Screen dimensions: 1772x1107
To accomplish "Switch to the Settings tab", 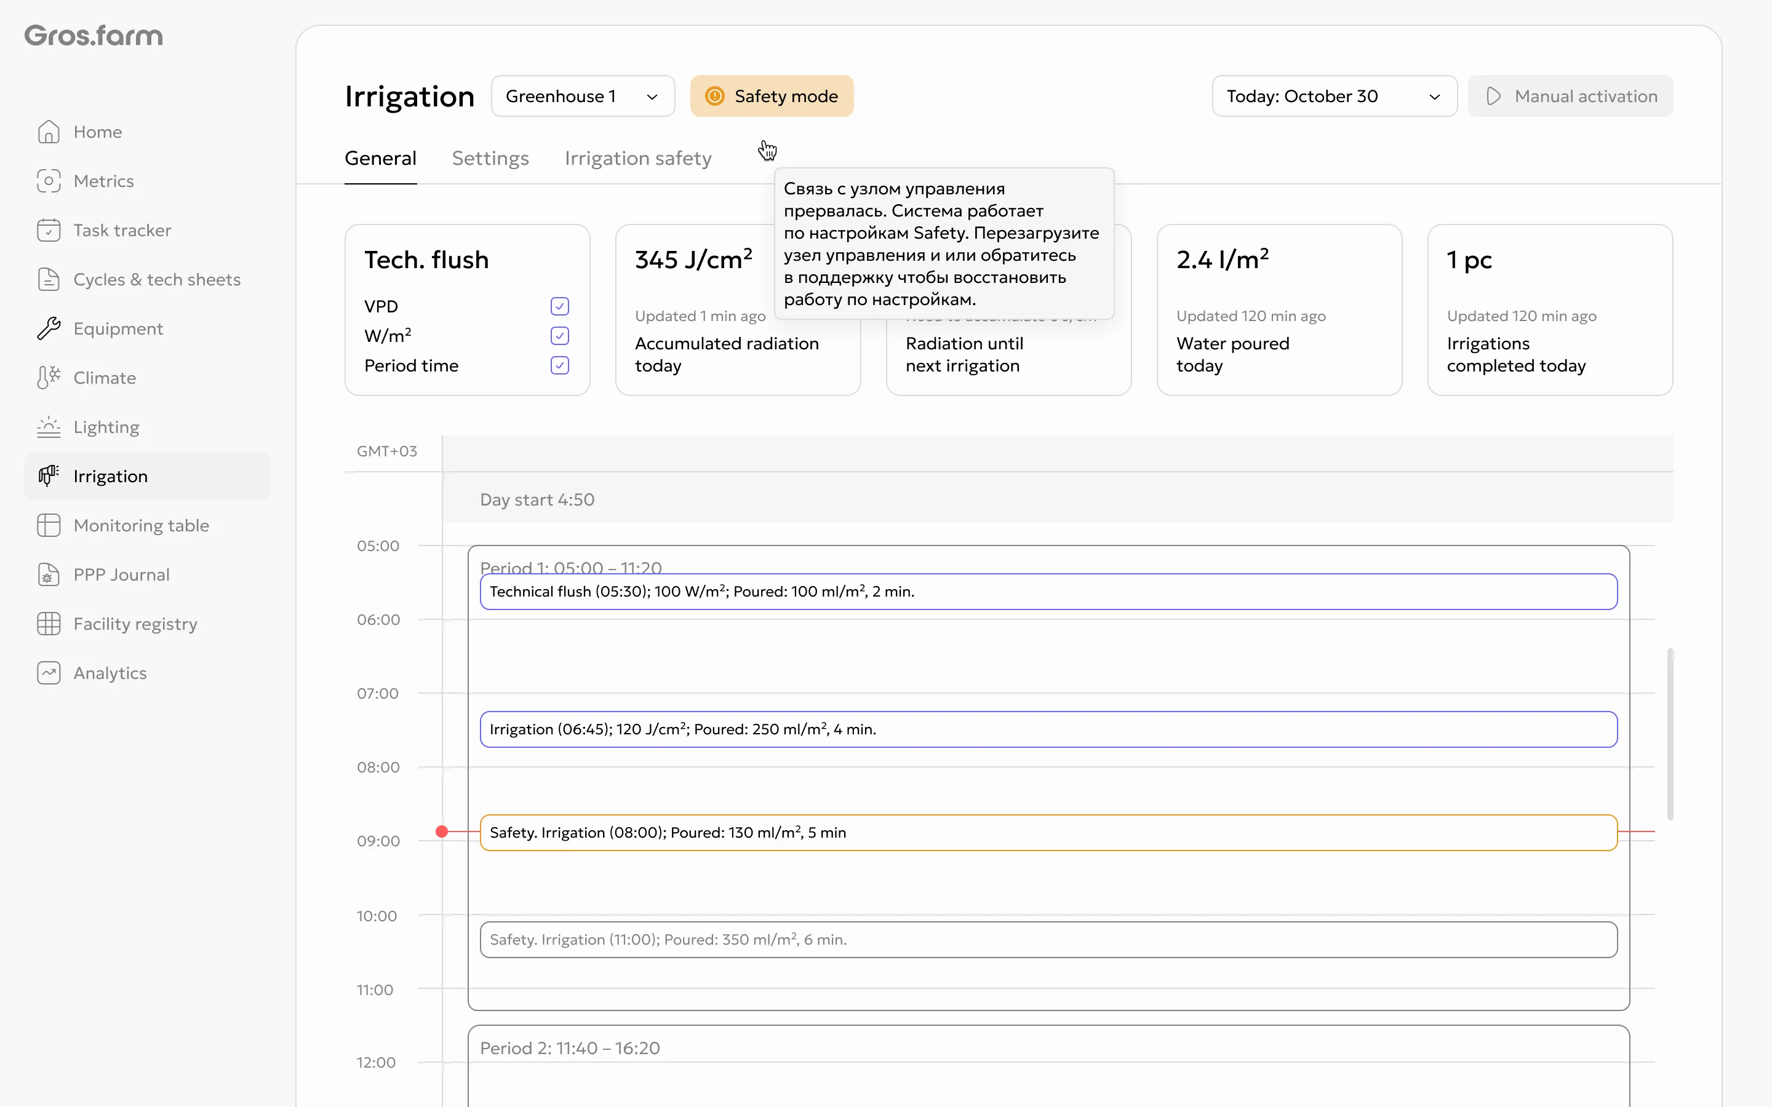I will pyautogui.click(x=490, y=158).
